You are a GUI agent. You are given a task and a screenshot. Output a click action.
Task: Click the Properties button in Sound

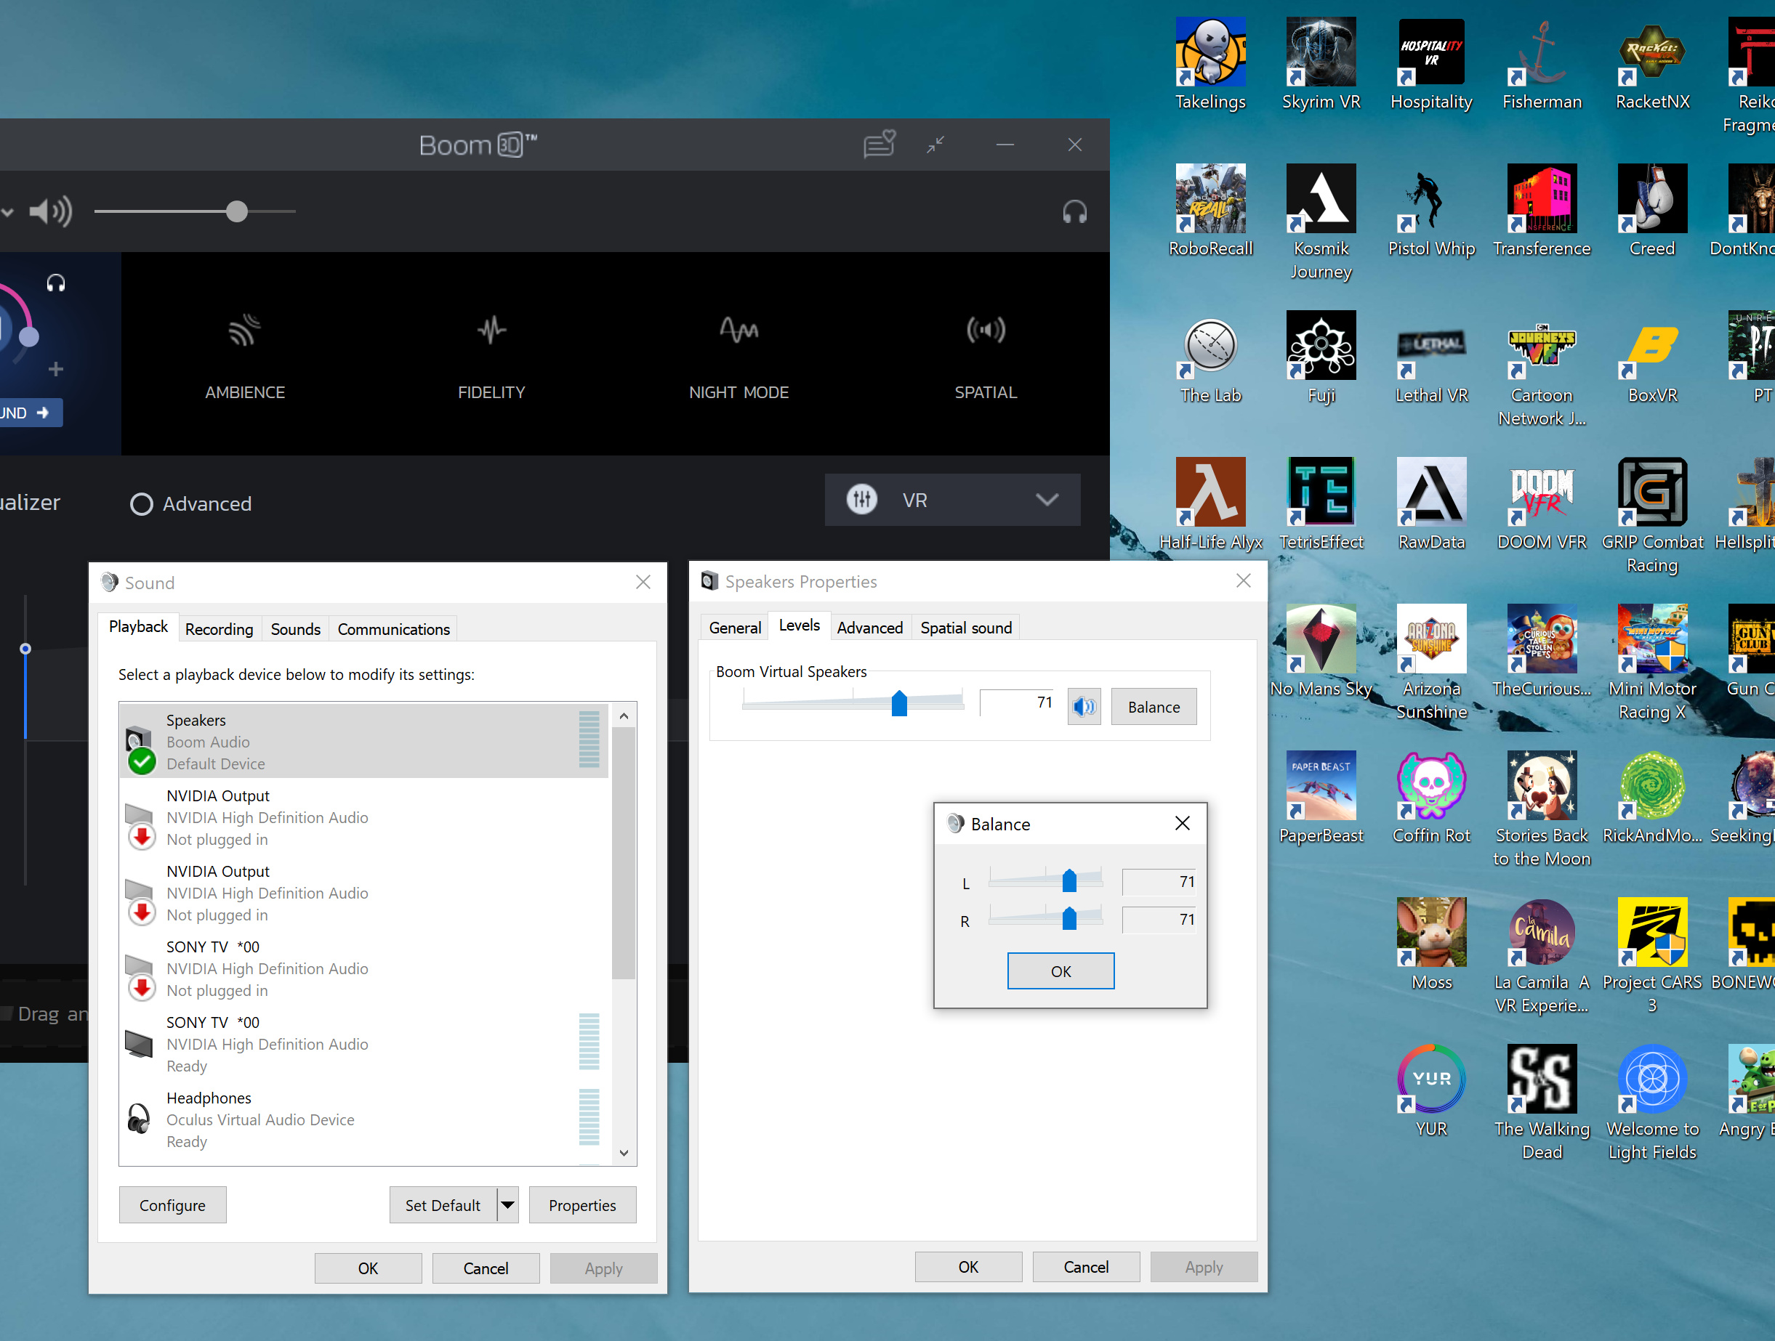[582, 1204]
